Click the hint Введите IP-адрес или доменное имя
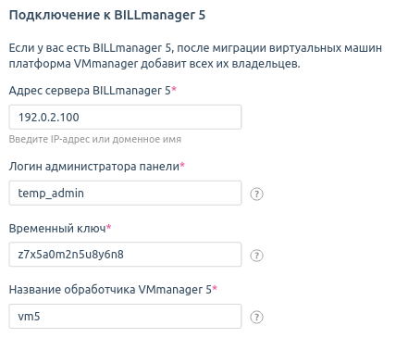Viewport: 396px width, 338px height. coord(95,139)
